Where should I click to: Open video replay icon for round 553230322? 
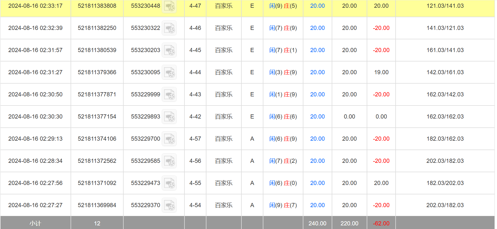[x=169, y=28]
